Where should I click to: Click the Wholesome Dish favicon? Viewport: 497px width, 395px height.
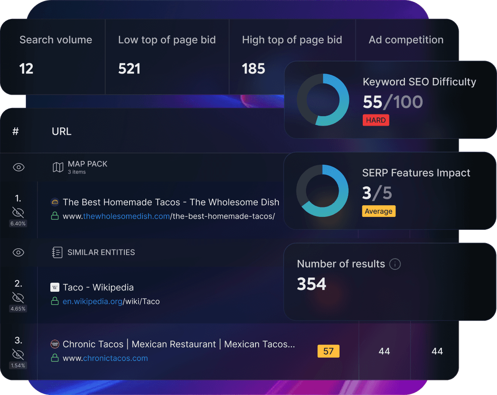(x=55, y=202)
